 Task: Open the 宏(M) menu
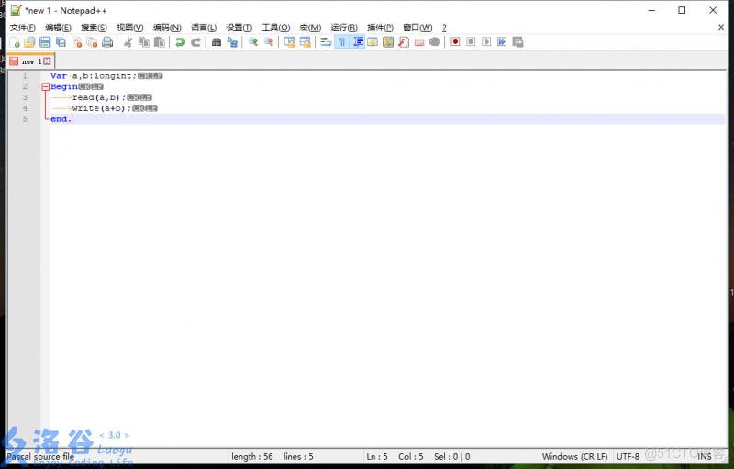pos(310,28)
